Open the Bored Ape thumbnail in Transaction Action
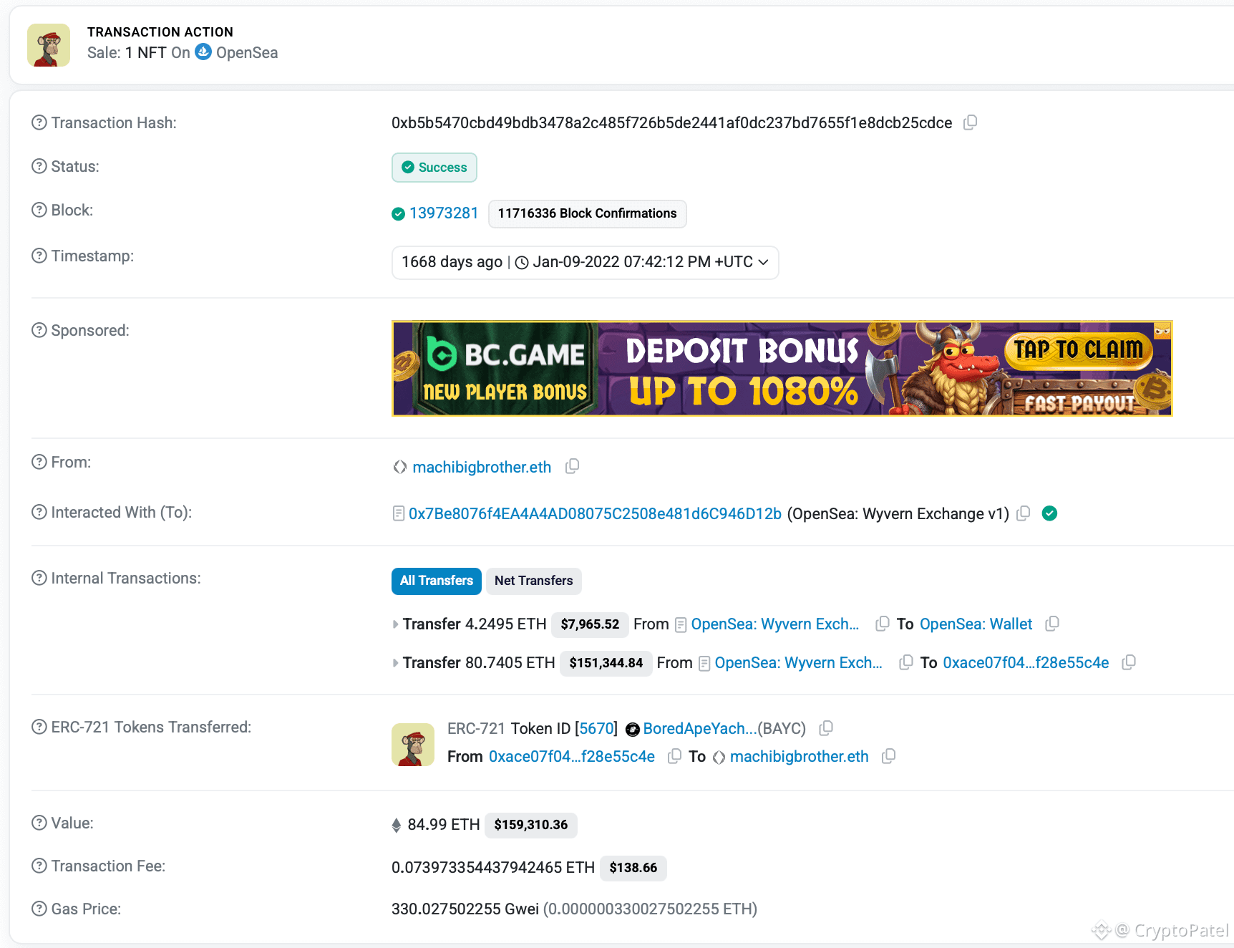The height and width of the screenshot is (948, 1234). [49, 45]
